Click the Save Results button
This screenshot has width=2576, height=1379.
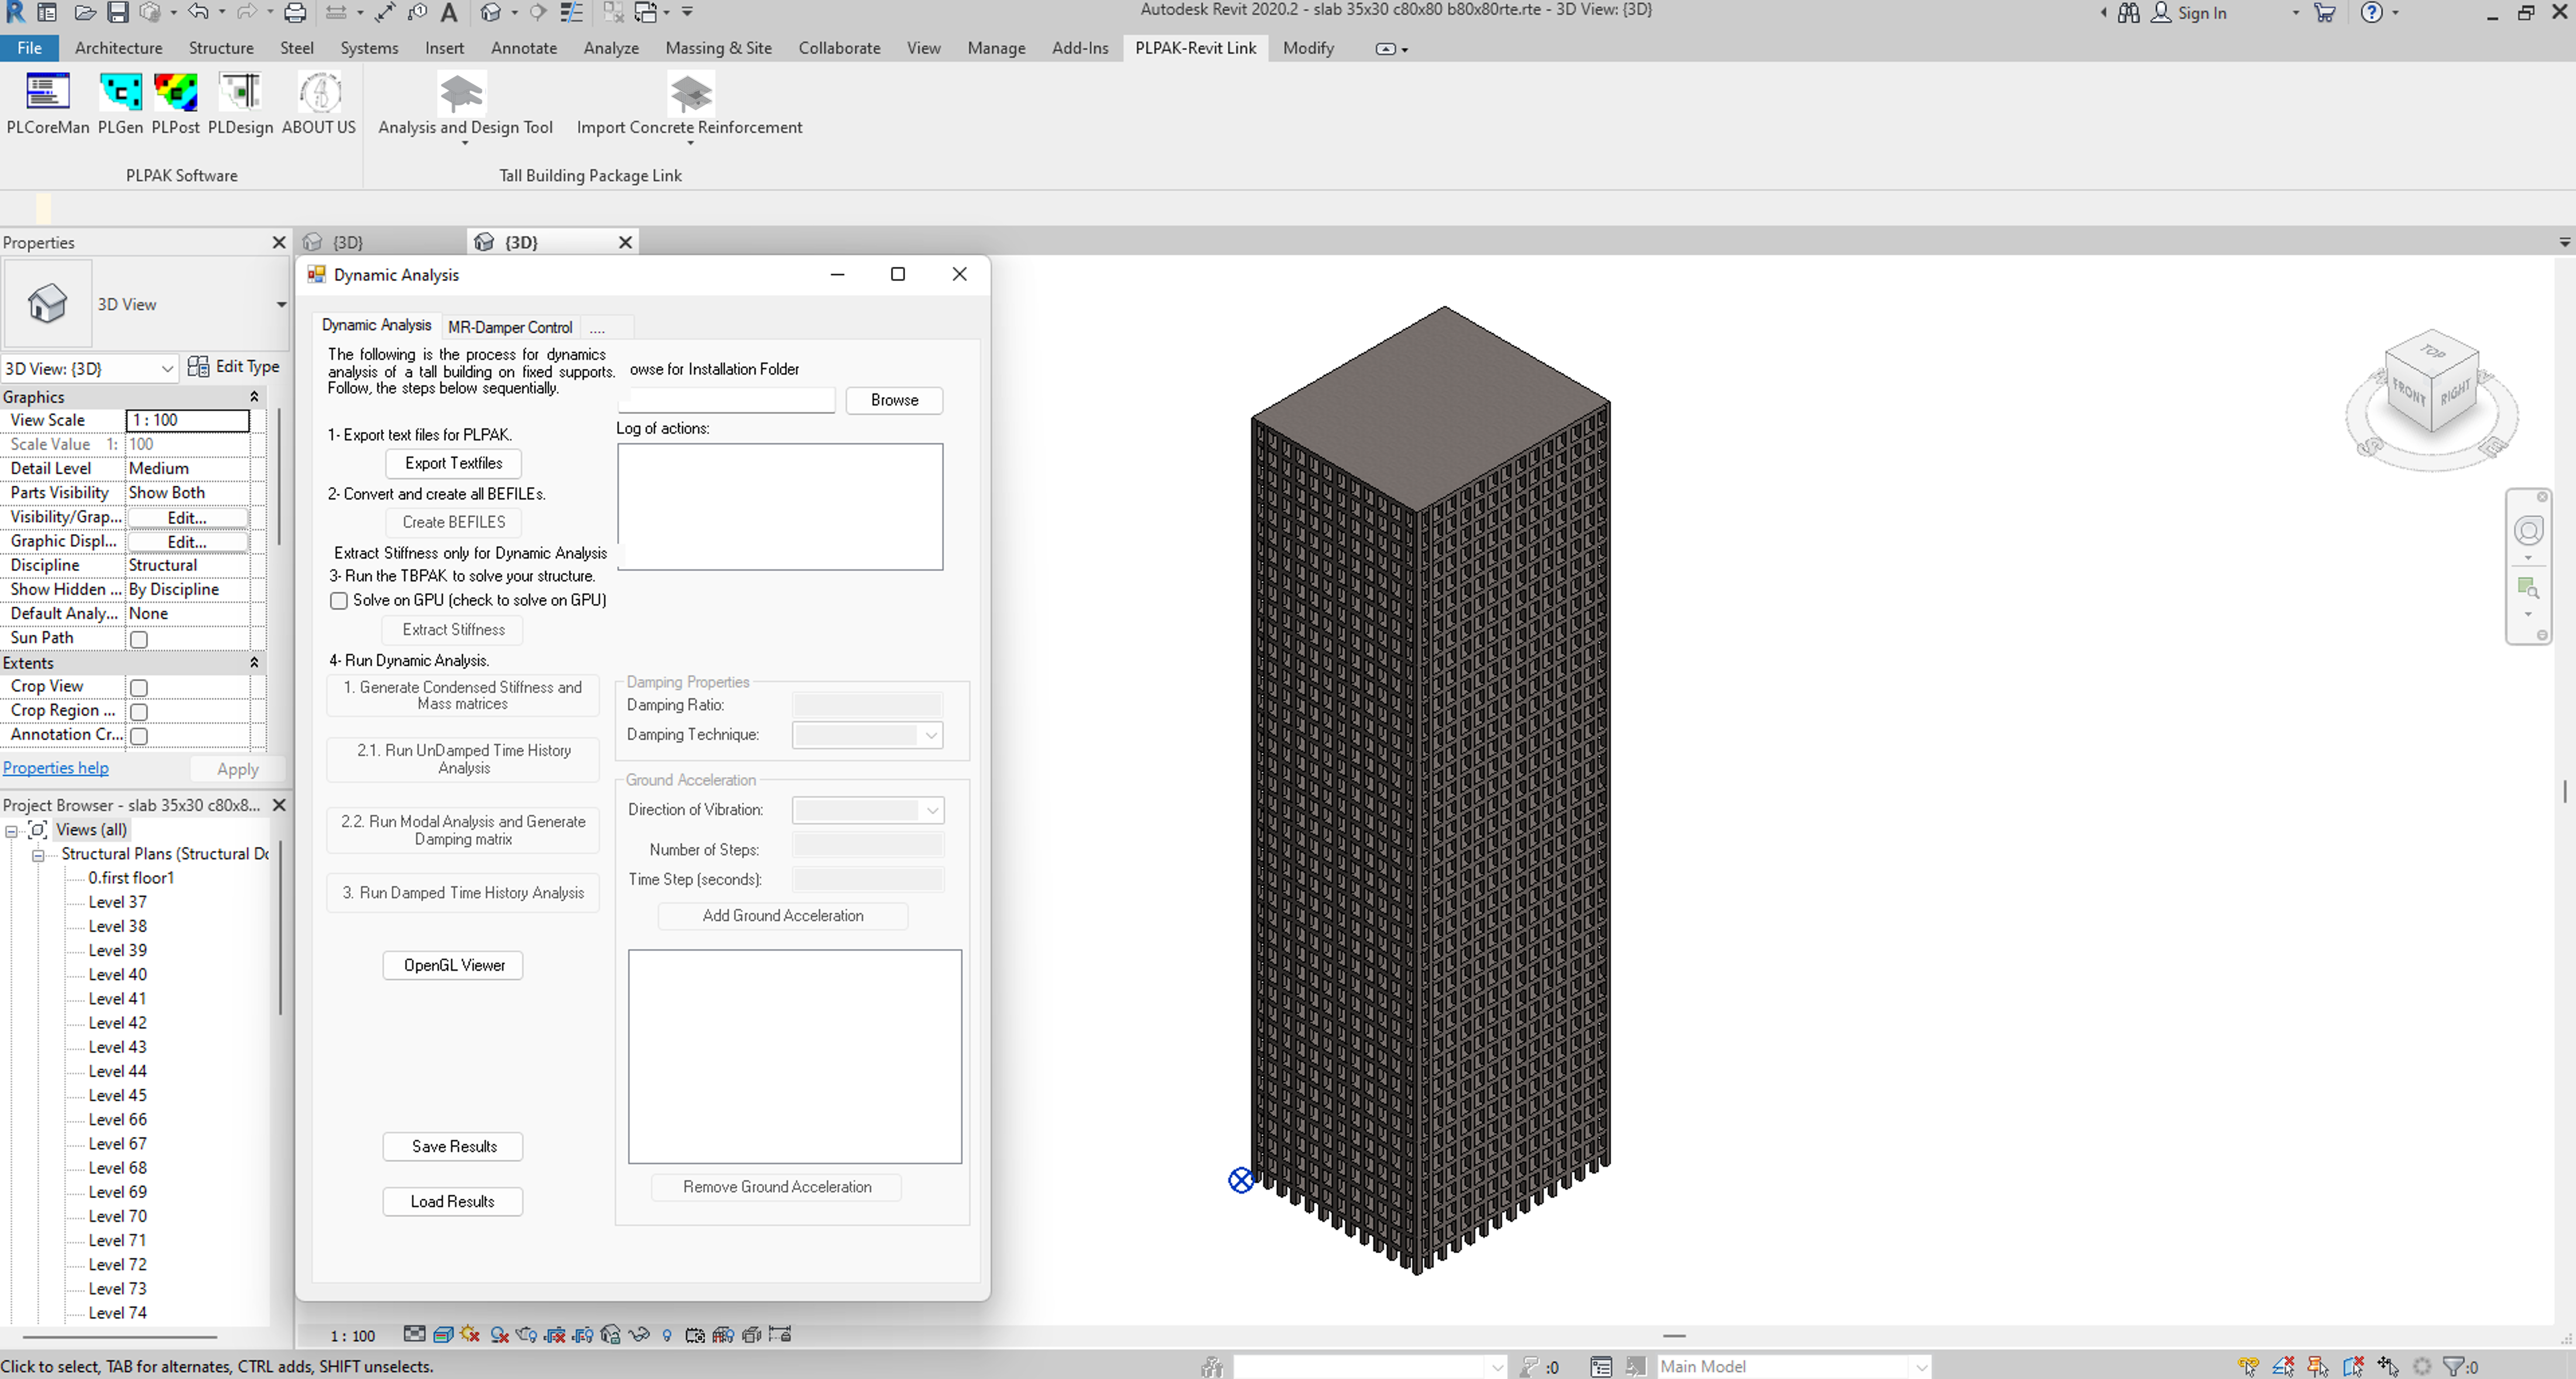(454, 1147)
